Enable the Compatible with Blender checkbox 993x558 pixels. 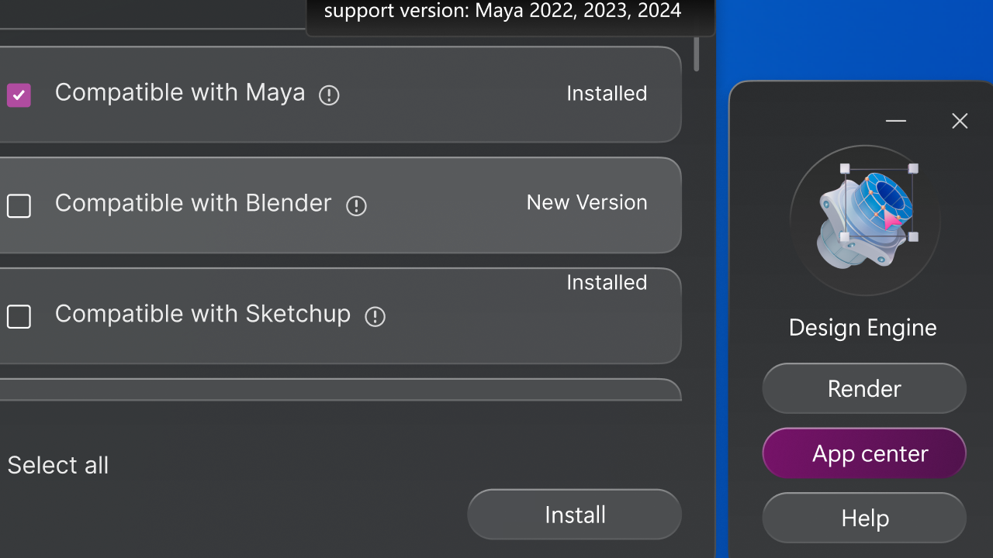19,206
